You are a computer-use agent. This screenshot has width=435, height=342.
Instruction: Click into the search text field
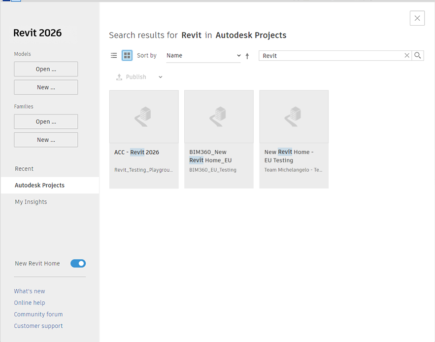(330, 56)
